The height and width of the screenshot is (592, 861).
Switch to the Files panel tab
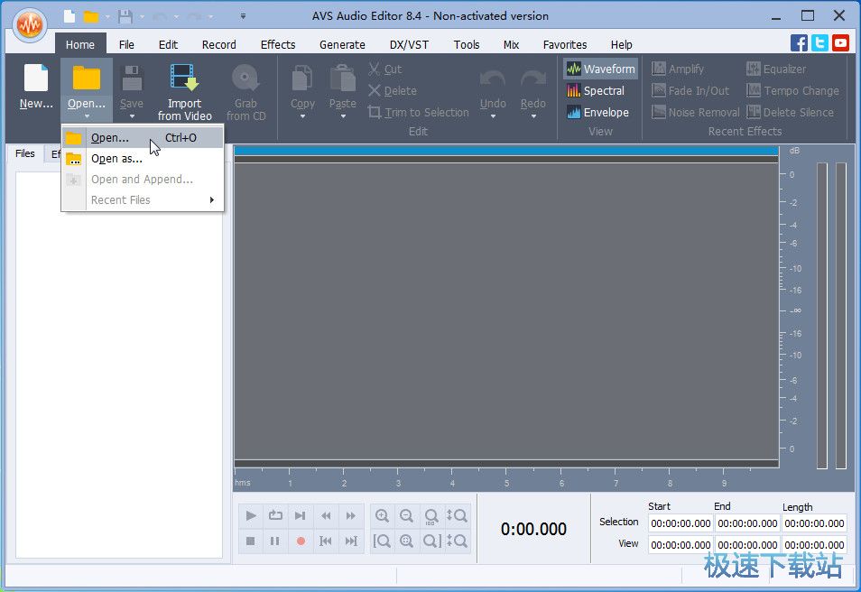pos(25,153)
